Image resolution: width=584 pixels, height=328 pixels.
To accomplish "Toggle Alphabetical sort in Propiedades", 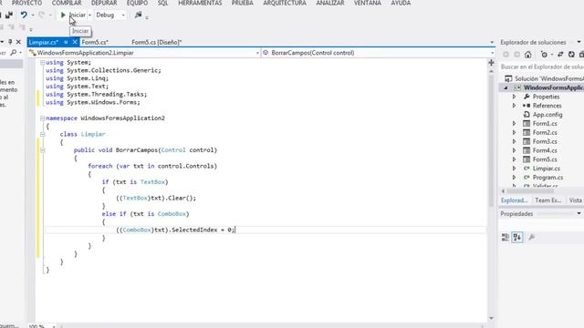I will (x=517, y=237).
